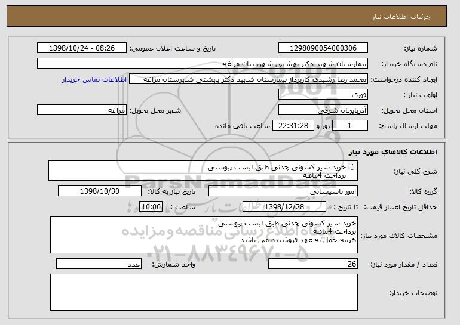Screen dimensions: 460x325
Task: Click the empty توضیحات خریدار text box
Action: (204, 292)
